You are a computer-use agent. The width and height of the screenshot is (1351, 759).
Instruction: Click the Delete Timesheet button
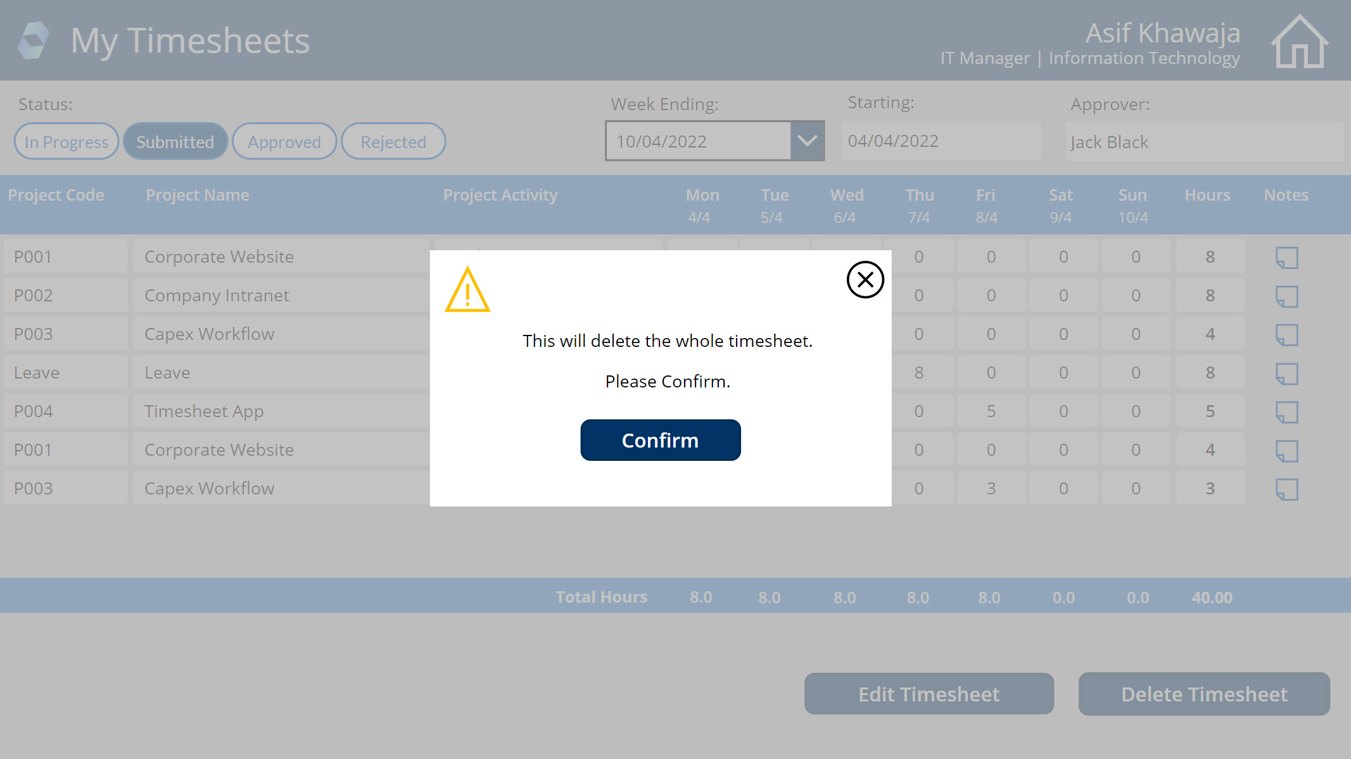1203,694
